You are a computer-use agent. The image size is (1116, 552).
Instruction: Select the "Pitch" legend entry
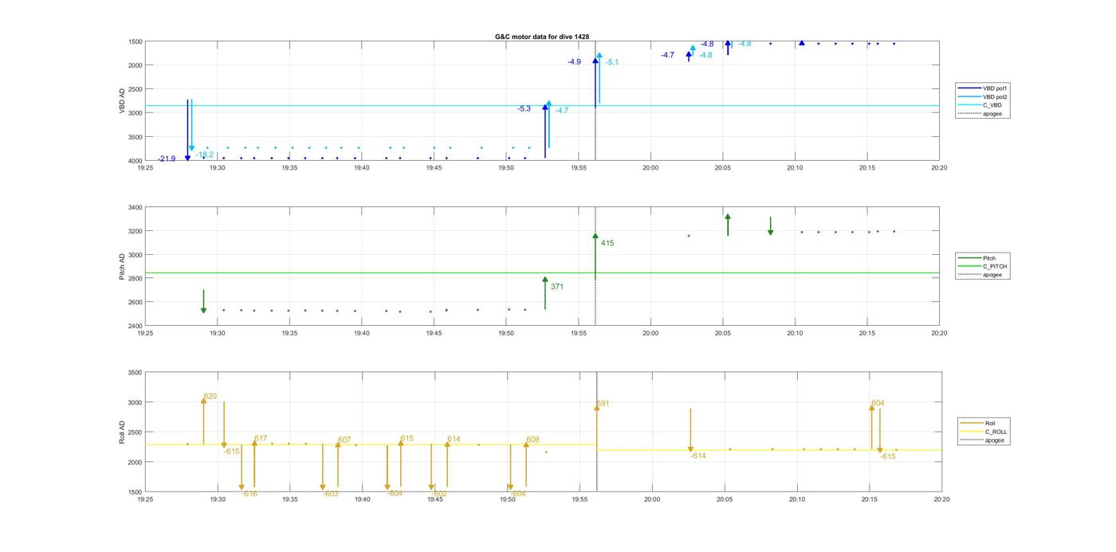click(x=976, y=258)
